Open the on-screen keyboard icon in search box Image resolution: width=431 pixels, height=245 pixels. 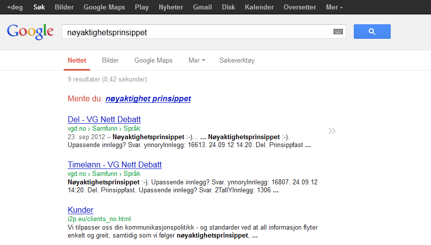pyautogui.click(x=338, y=31)
